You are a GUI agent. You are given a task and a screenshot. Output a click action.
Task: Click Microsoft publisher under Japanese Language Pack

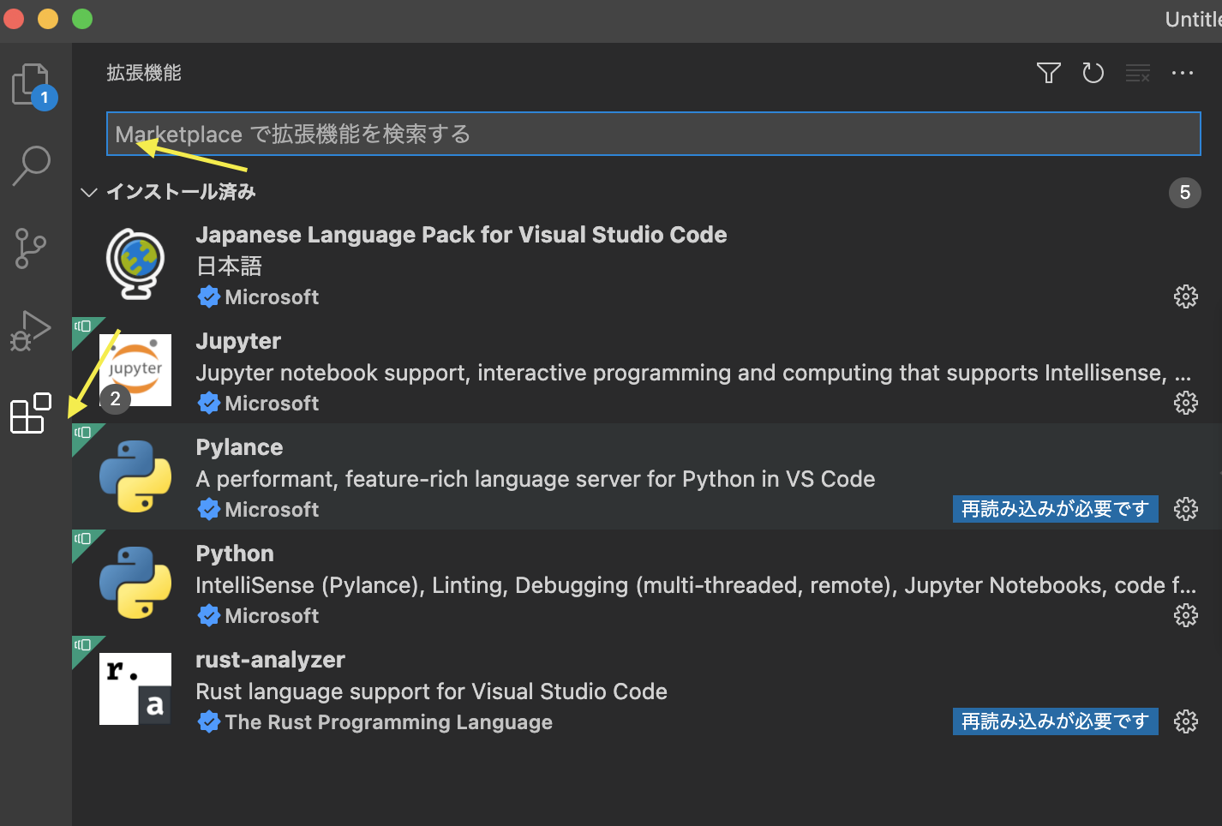pos(272,297)
